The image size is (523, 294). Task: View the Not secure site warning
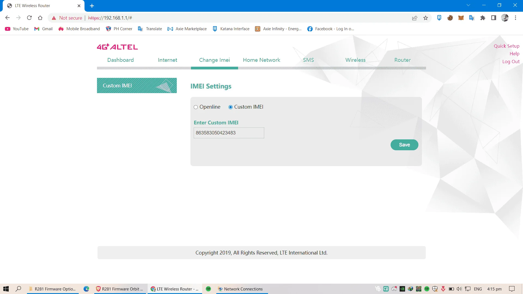click(67, 18)
